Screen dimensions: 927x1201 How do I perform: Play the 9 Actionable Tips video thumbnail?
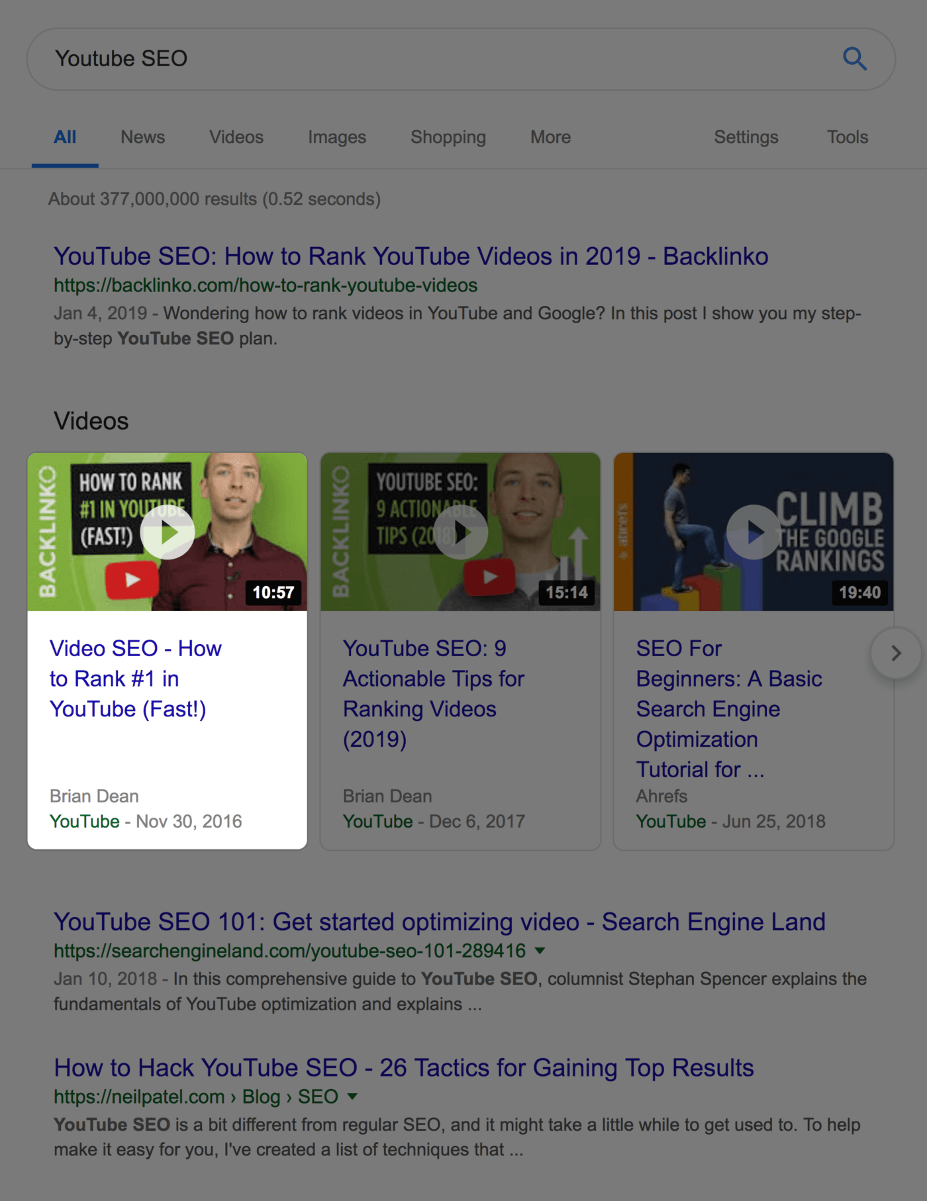pyautogui.click(x=461, y=532)
